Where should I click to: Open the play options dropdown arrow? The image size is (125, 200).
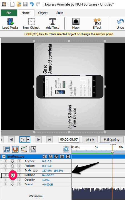[28, 139]
